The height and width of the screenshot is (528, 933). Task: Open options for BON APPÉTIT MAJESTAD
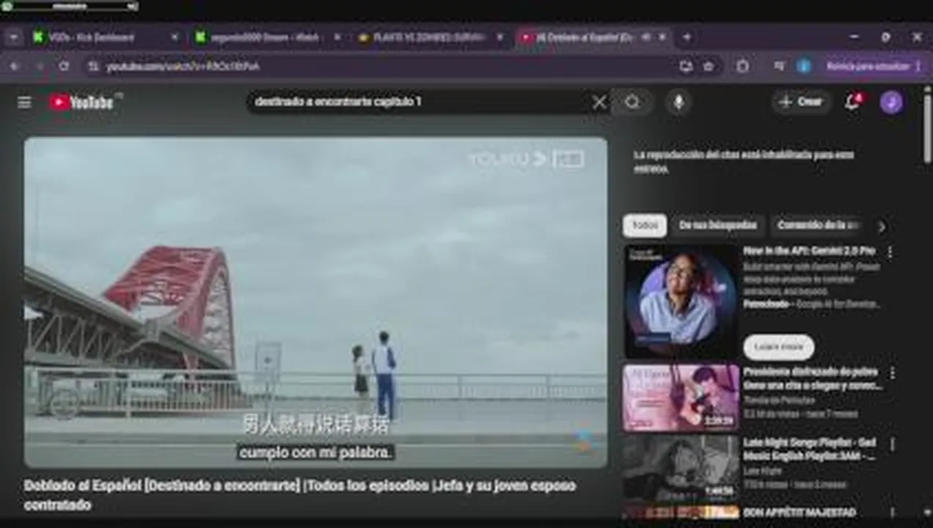click(x=892, y=513)
